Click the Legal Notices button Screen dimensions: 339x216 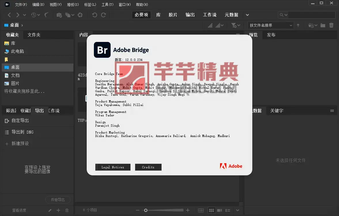113,167
